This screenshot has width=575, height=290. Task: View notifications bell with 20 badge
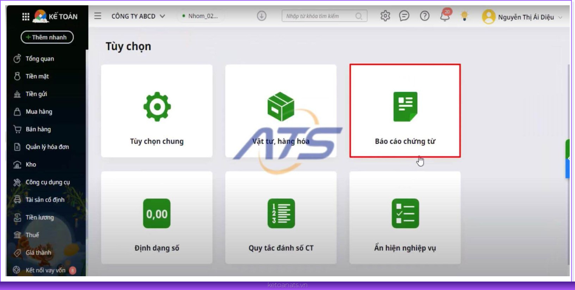coord(446,15)
